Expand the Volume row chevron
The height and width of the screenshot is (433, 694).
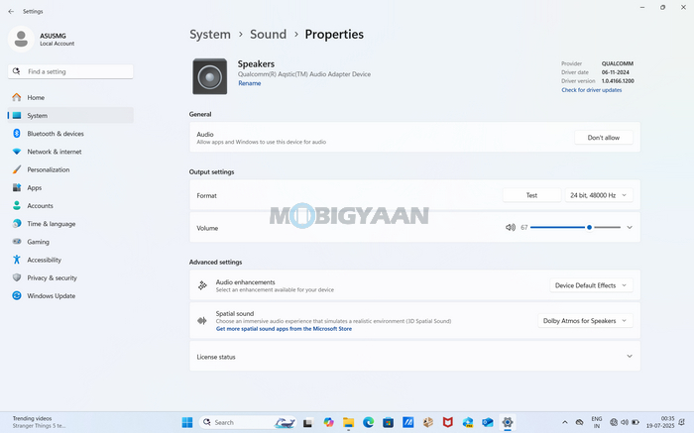630,227
